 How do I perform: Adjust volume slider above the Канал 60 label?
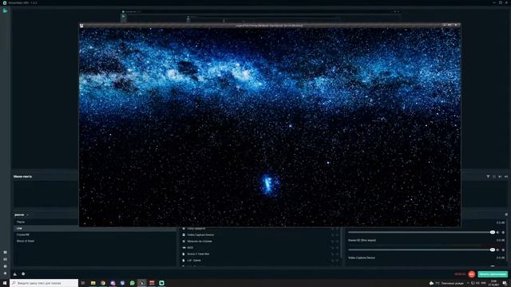pos(422,232)
